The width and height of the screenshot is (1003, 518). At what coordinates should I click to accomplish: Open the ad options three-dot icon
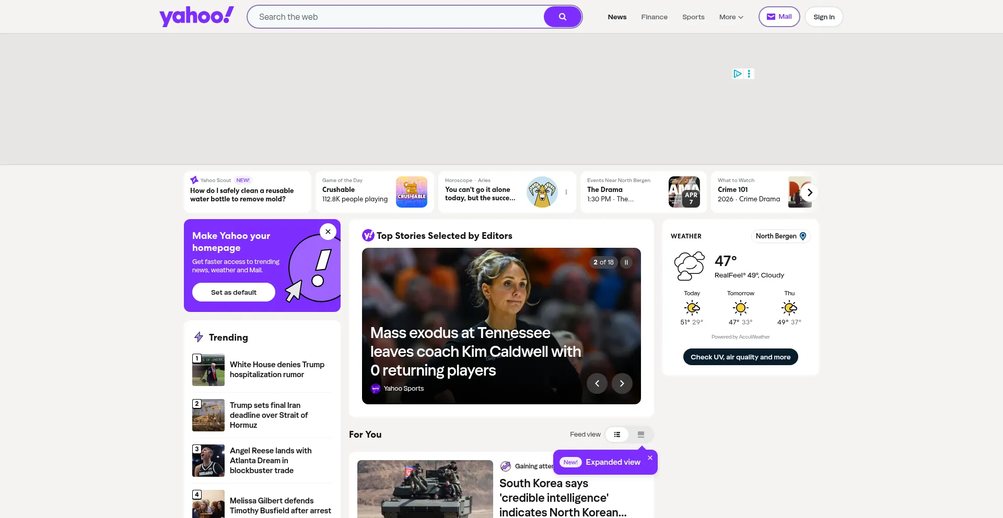click(x=749, y=74)
